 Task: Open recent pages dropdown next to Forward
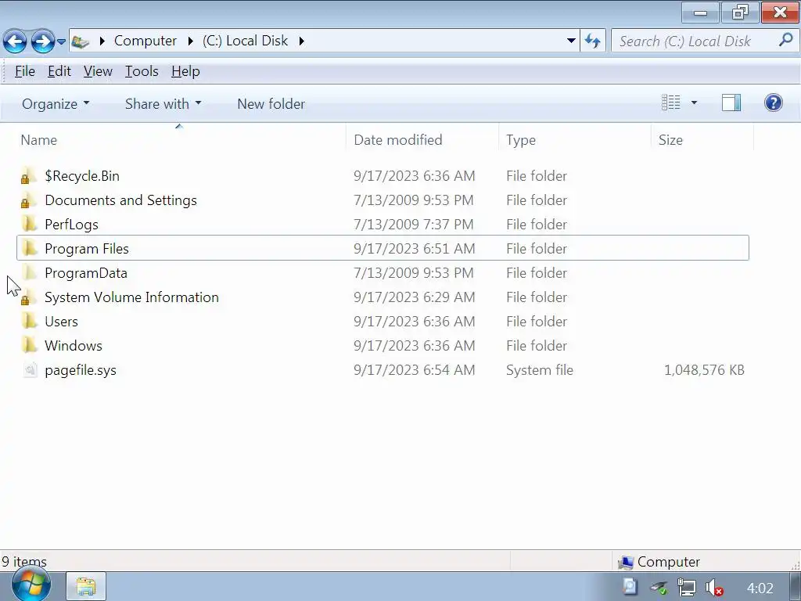click(x=61, y=41)
